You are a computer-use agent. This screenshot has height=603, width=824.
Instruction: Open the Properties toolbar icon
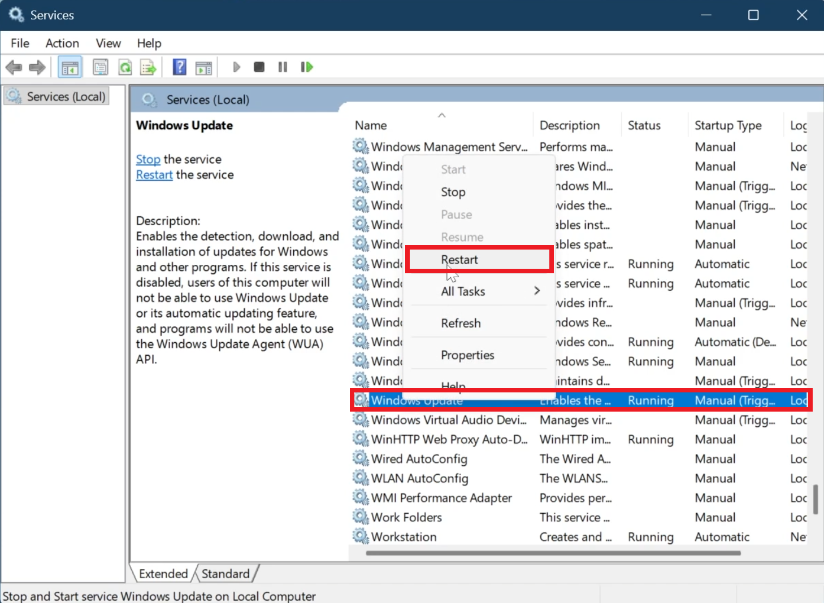tap(100, 67)
